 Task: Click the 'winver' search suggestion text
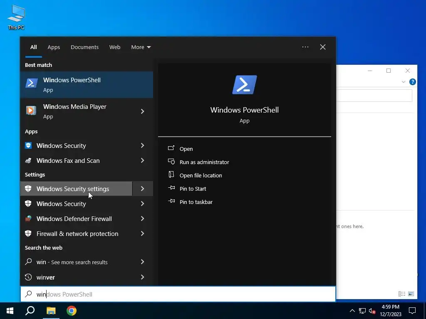tap(46, 277)
